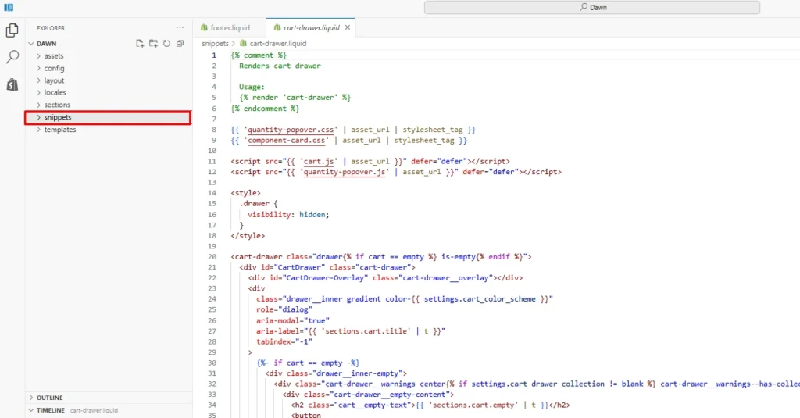
Task: Expand the assets folder
Action: pos(54,56)
